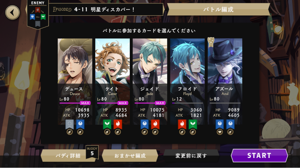300x168 pixels.
Task: Click Azul's heart heal buddy icon
Action: (220, 132)
